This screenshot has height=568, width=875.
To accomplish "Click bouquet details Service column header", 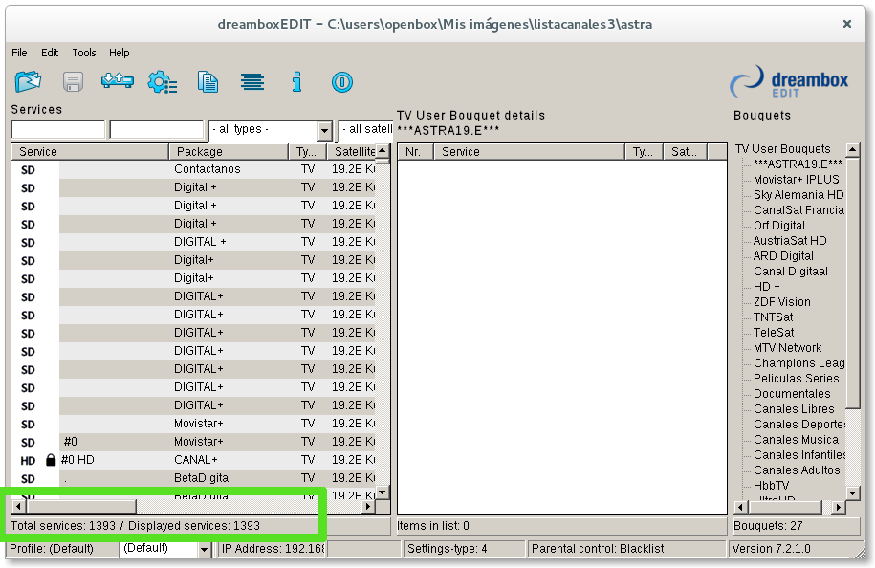I will pos(529,152).
